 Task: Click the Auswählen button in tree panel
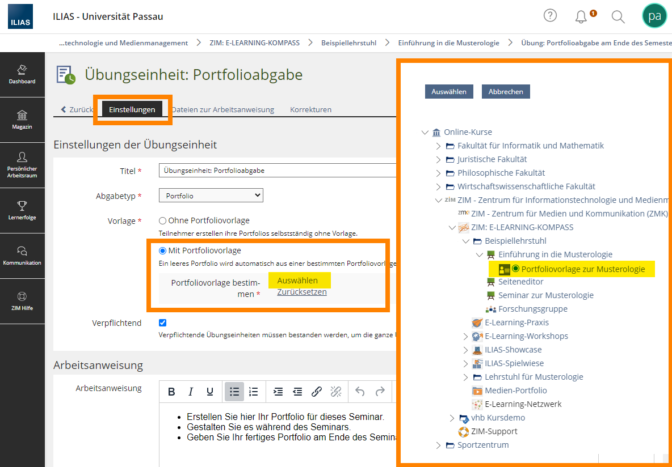(x=449, y=92)
